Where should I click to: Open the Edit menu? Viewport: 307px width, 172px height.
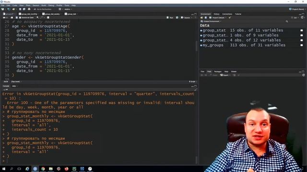(8, 5)
